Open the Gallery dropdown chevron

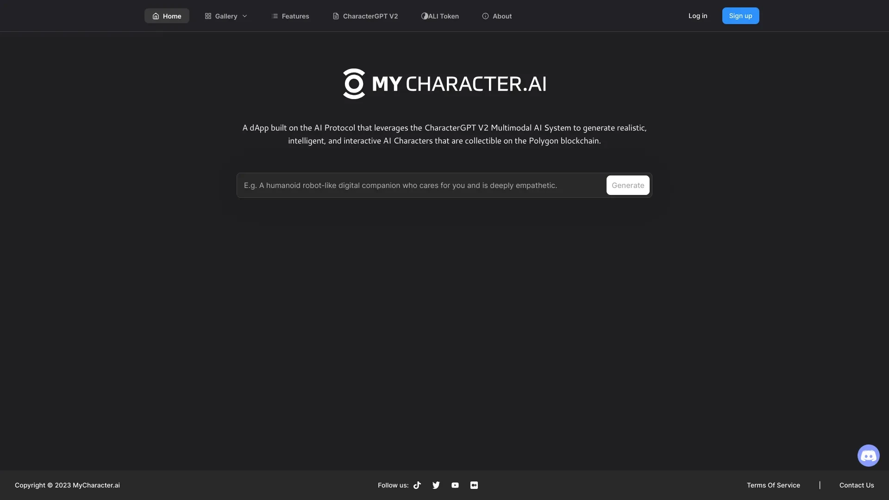pyautogui.click(x=244, y=16)
